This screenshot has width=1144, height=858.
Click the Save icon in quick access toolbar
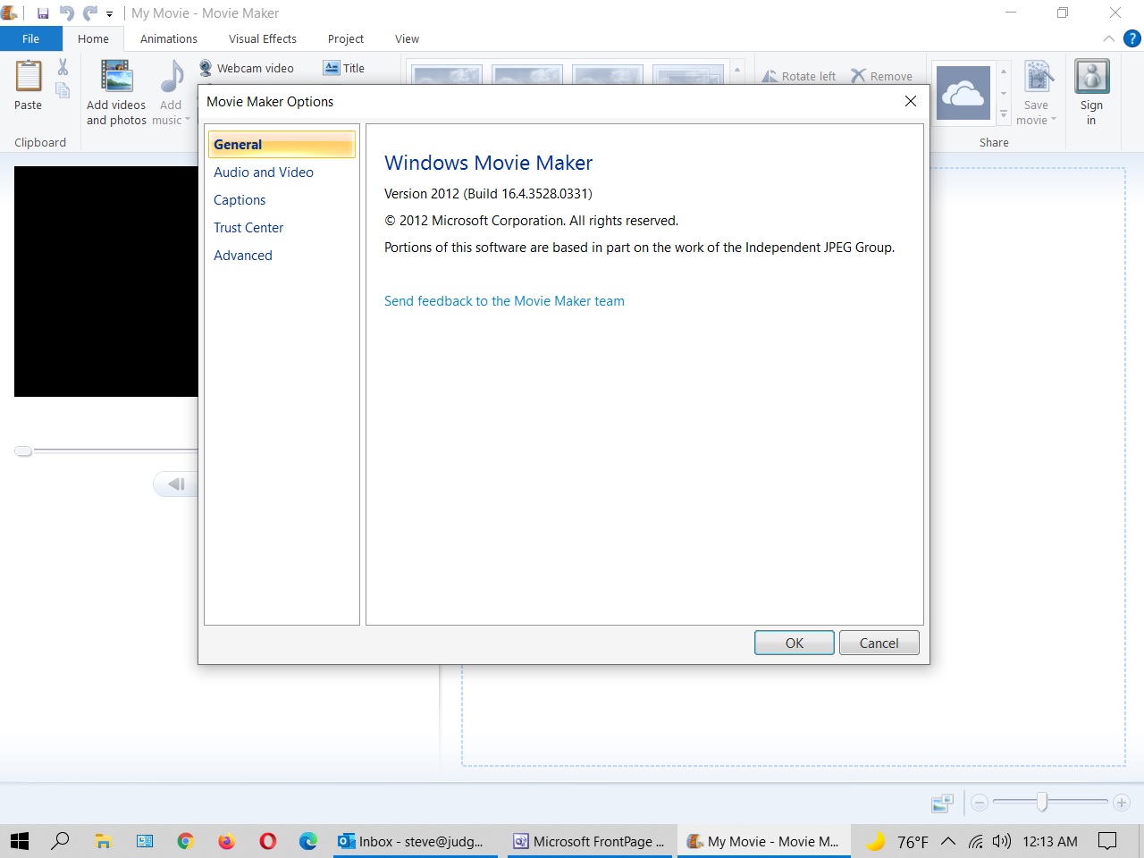pos(43,13)
